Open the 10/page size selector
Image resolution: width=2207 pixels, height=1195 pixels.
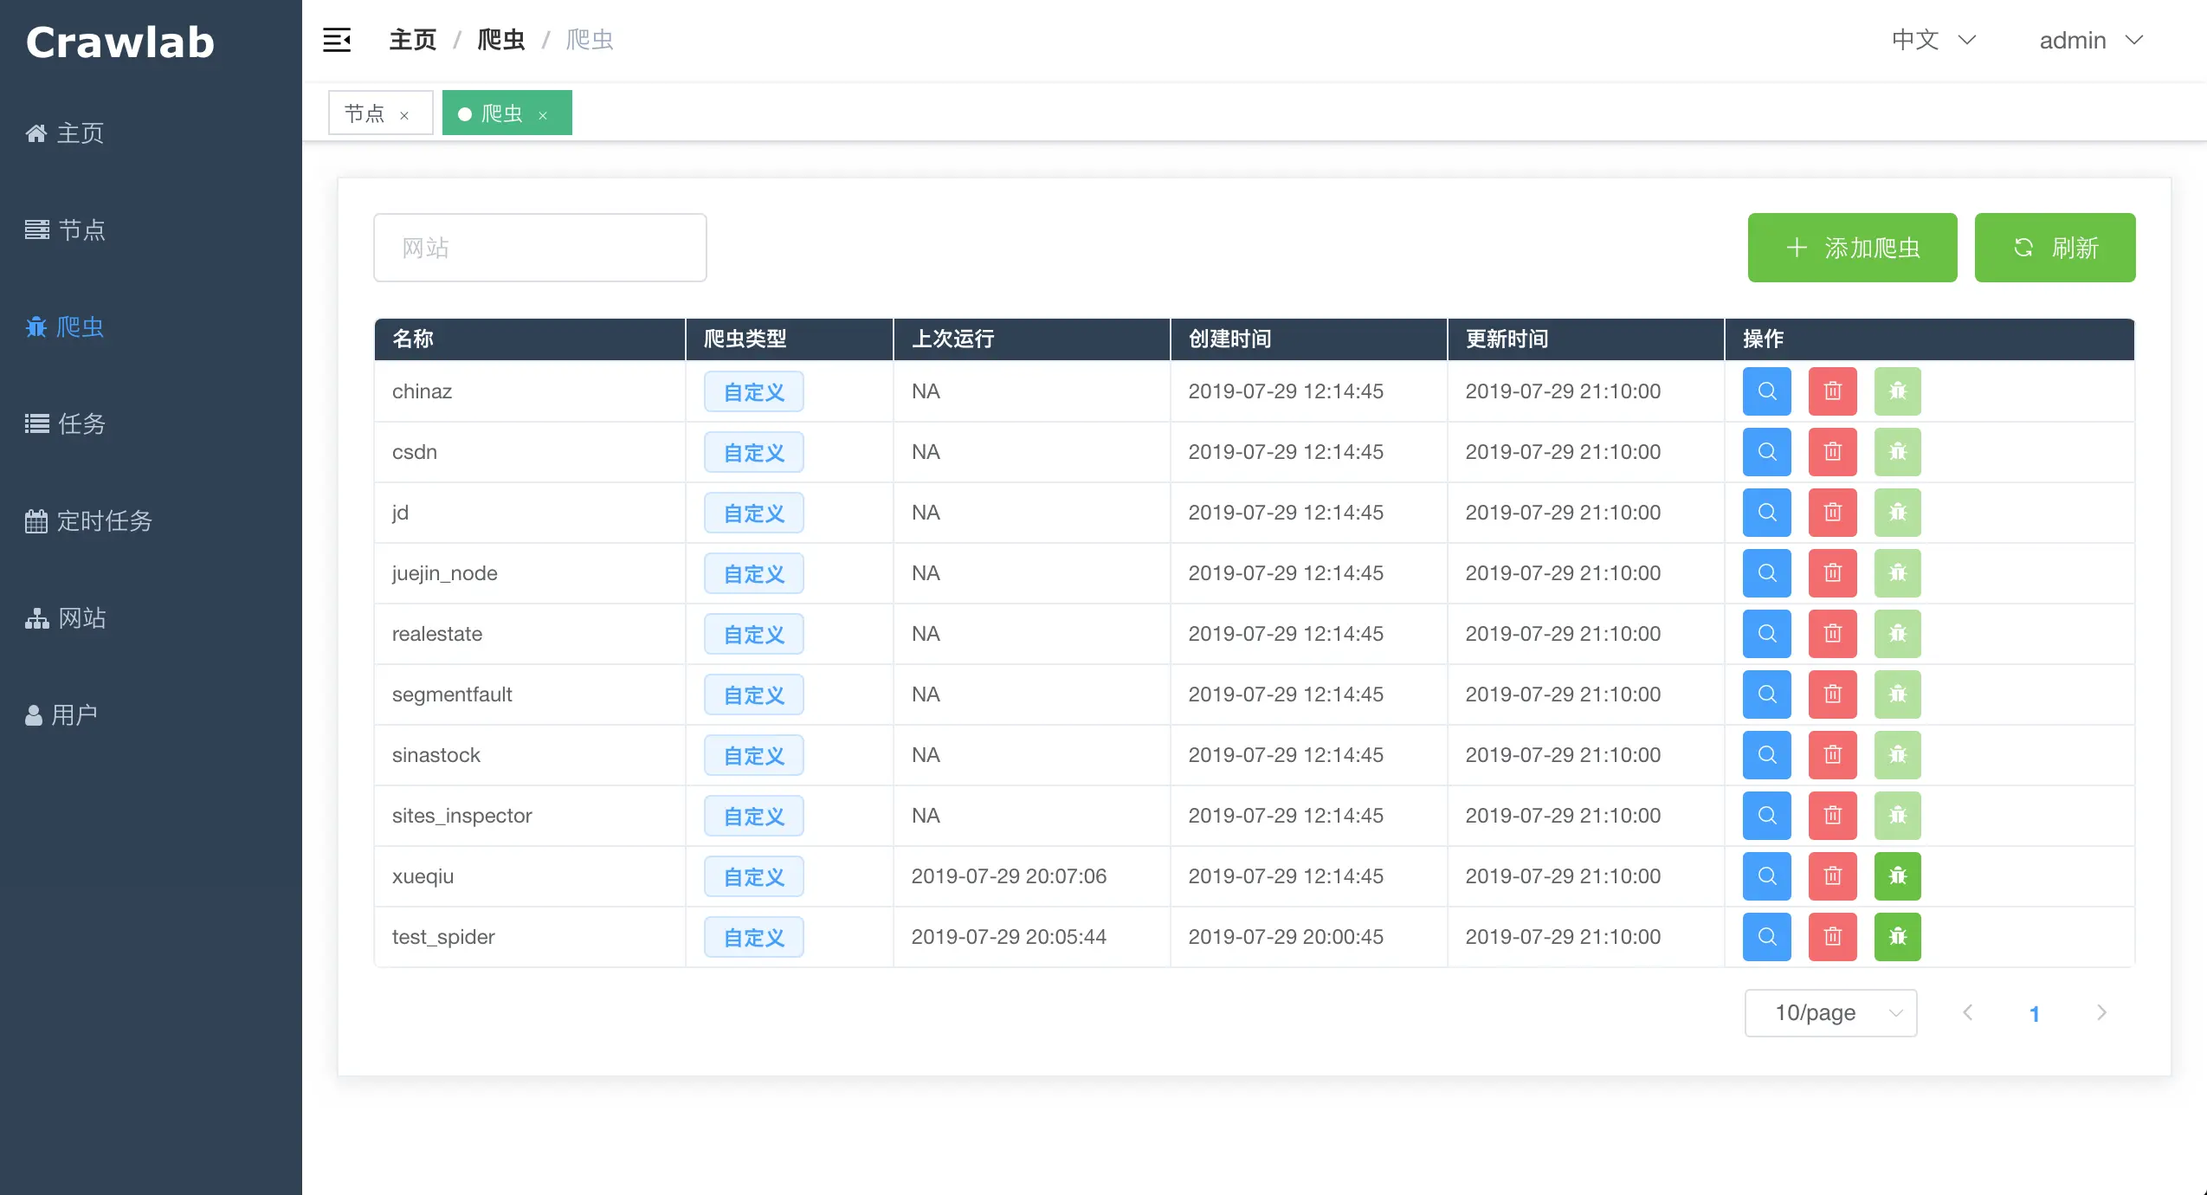point(1829,1012)
